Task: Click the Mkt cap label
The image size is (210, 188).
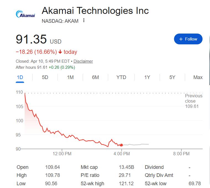Action: 89,167
